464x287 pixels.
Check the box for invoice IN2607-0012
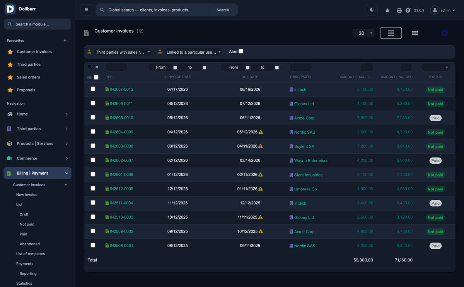point(93,89)
